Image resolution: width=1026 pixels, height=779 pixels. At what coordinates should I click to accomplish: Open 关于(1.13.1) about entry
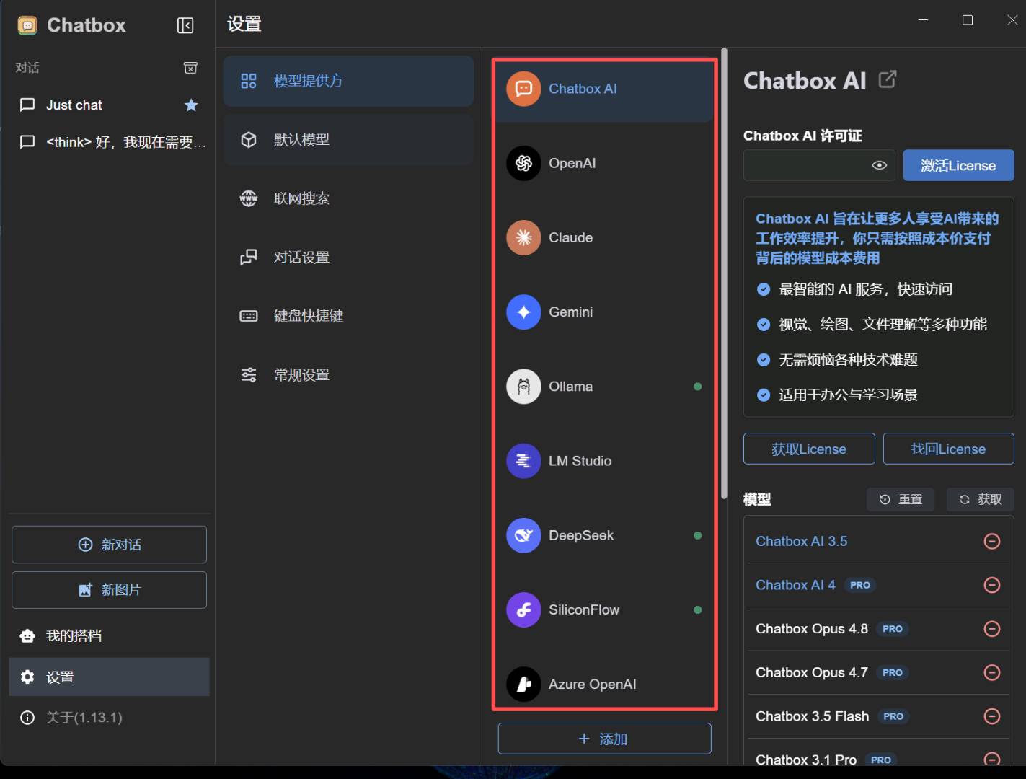click(x=109, y=718)
